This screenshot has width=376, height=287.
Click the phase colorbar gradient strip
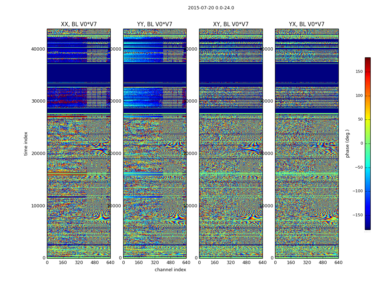pyautogui.click(x=368, y=143)
